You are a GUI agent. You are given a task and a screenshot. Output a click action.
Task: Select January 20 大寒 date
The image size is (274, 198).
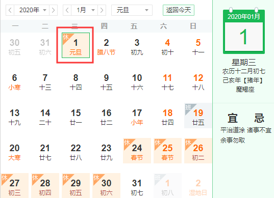pos(14,152)
